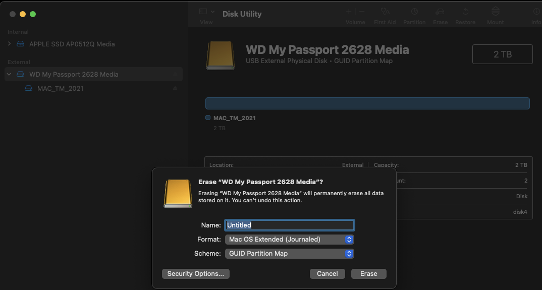Click the green full-screen window button
542x290 pixels.
(33, 14)
